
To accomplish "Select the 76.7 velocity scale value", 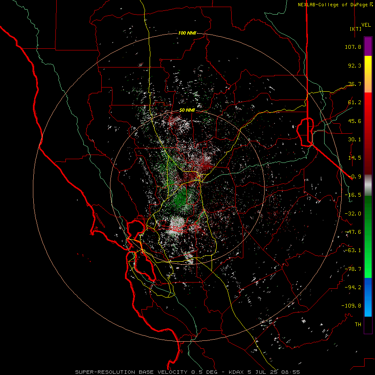I will [x=355, y=84].
